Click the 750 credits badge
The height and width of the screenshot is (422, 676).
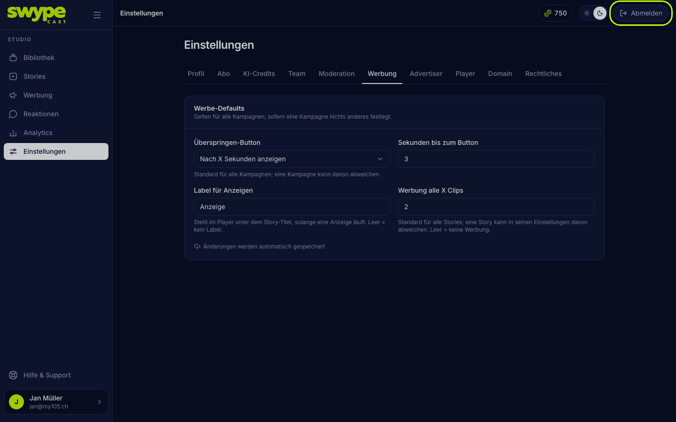pyautogui.click(x=555, y=13)
